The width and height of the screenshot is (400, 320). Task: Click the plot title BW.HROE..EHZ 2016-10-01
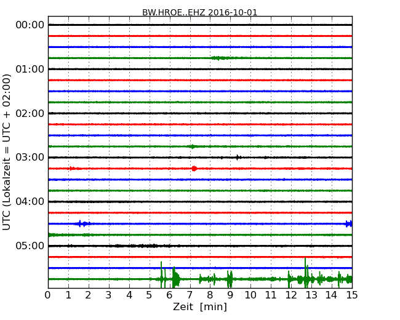point(199,12)
